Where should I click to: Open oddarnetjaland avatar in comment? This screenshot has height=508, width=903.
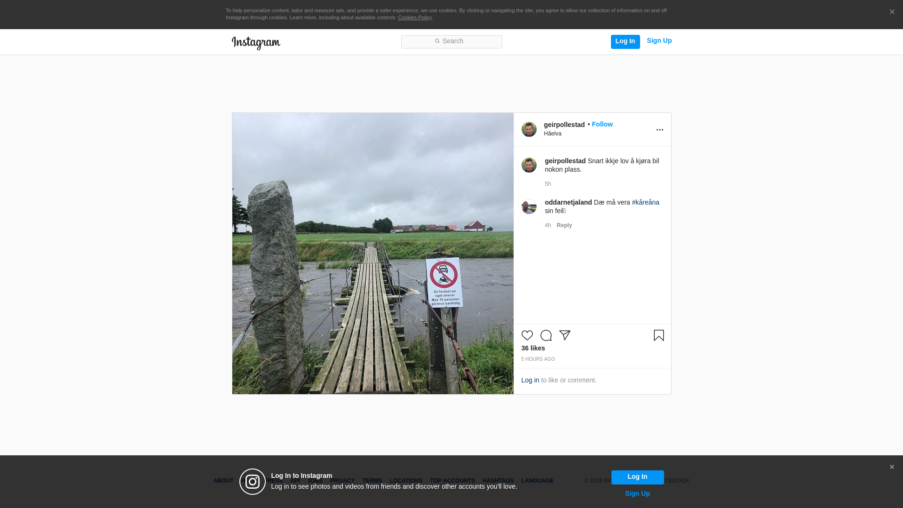coord(529,206)
